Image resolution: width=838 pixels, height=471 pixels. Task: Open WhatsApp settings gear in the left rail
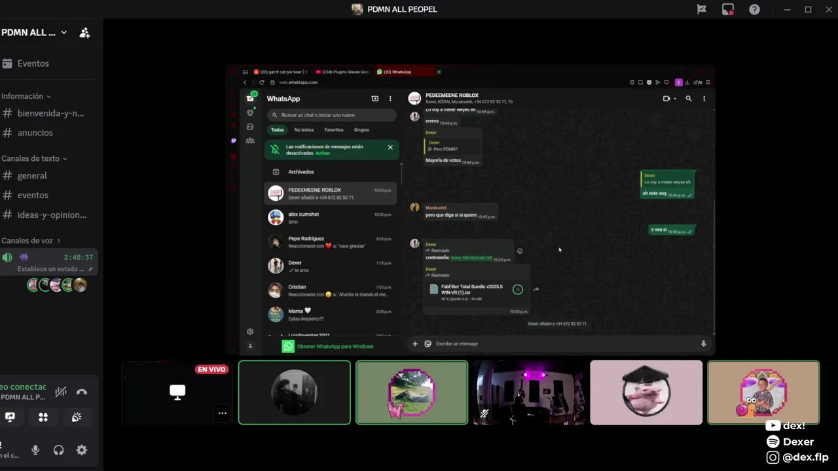pyautogui.click(x=250, y=332)
